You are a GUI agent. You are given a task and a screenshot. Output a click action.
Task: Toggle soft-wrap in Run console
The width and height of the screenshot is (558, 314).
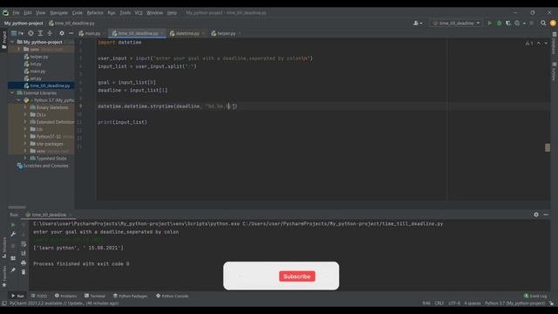click(x=24, y=244)
